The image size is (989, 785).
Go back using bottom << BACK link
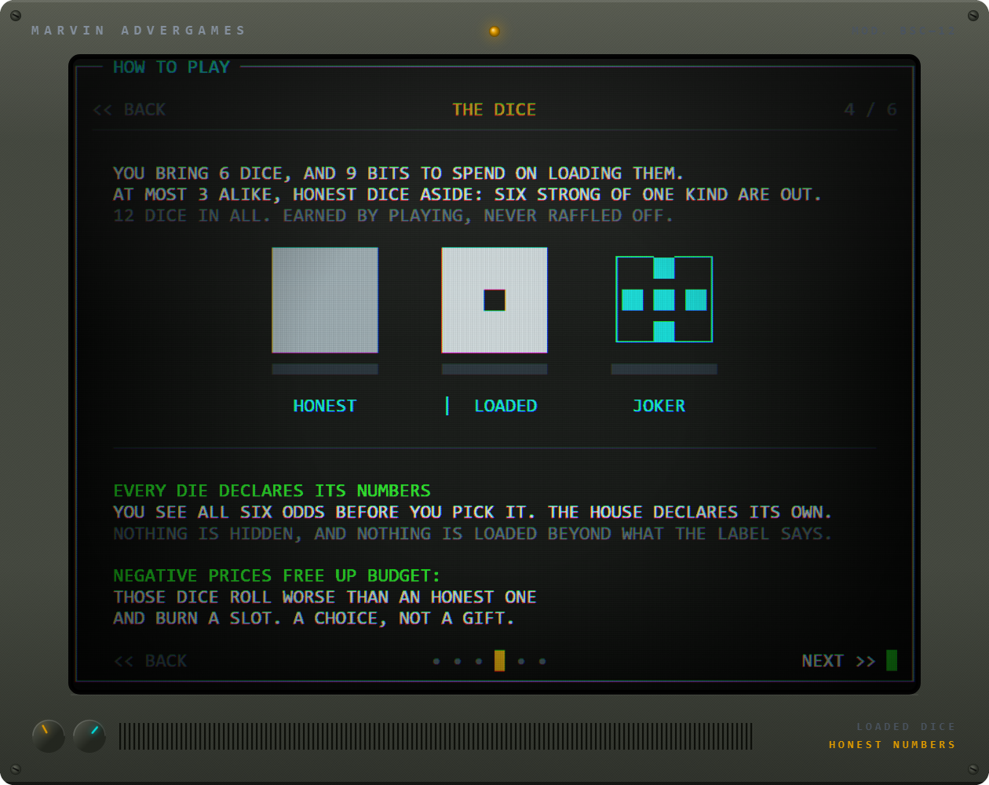coord(151,661)
